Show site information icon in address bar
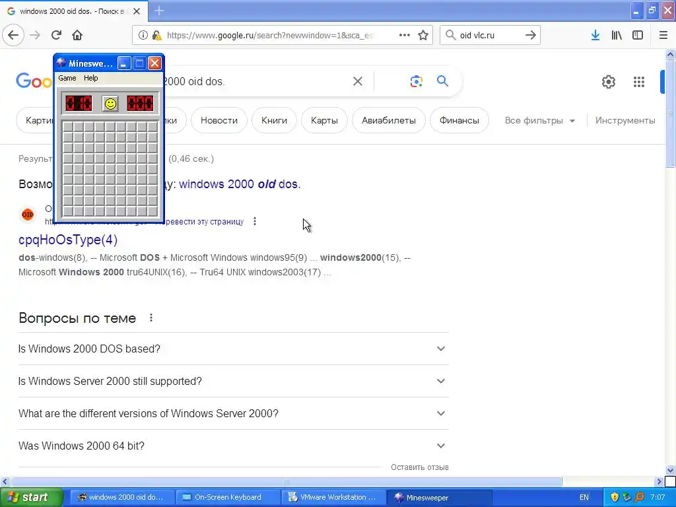The height and width of the screenshot is (507, 676). [143, 36]
